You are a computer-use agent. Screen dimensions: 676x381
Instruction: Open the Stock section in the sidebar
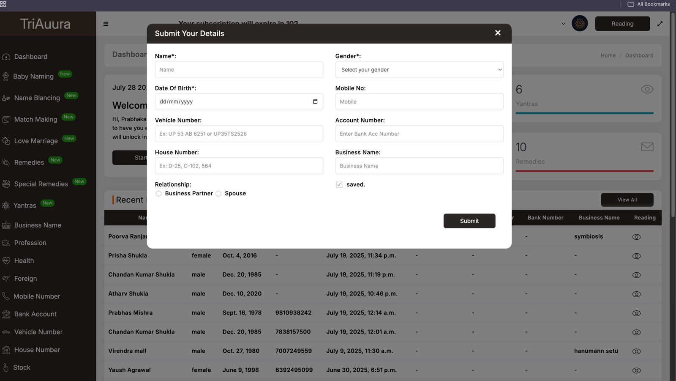(22, 367)
